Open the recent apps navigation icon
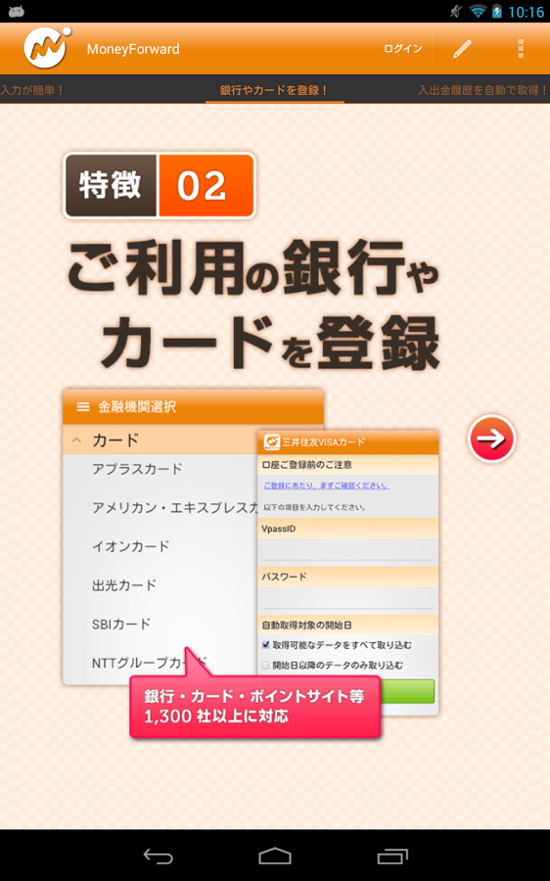Viewport: 550px width, 881px height. point(392,856)
